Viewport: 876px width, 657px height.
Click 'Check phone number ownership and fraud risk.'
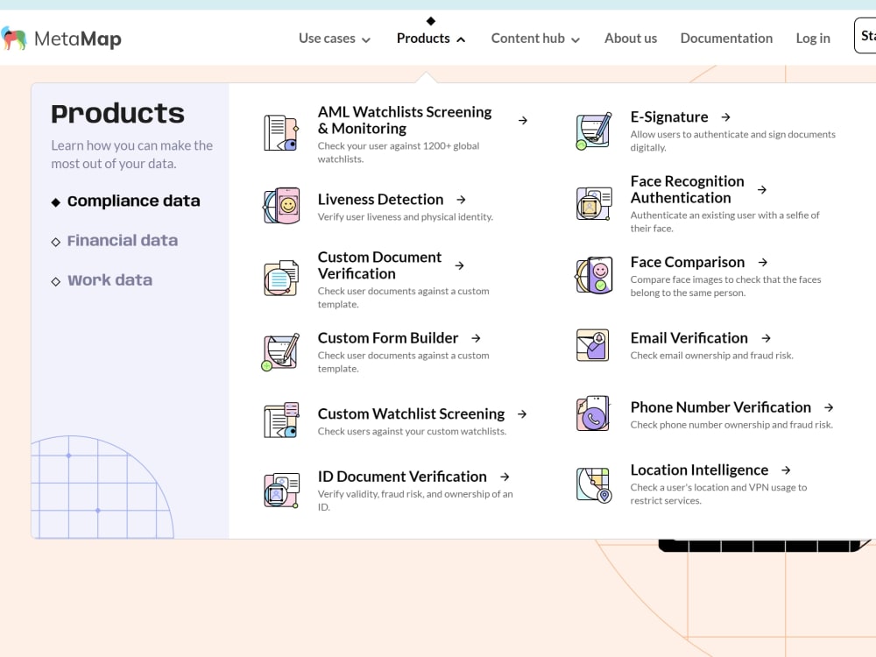[731, 425]
